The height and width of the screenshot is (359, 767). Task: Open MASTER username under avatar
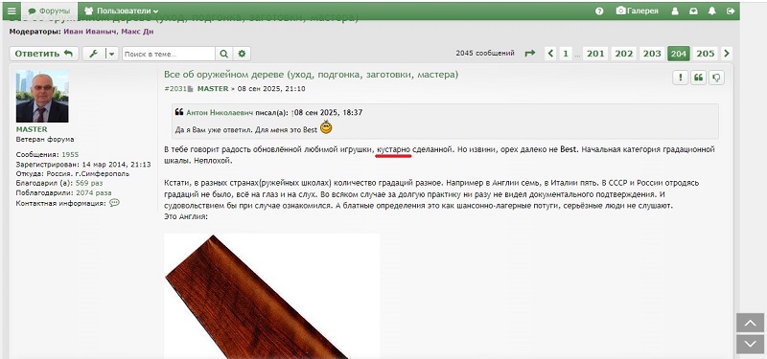[32, 129]
